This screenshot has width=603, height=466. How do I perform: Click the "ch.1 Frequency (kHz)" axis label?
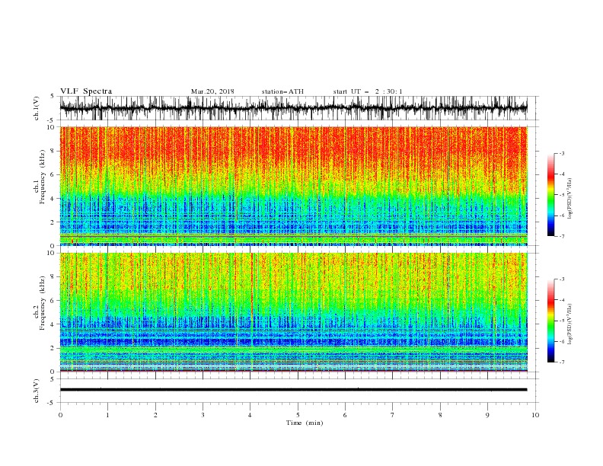pos(40,177)
